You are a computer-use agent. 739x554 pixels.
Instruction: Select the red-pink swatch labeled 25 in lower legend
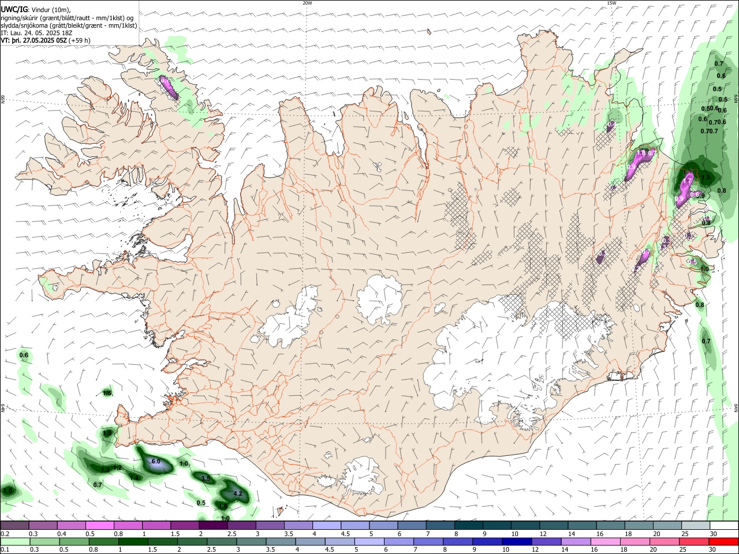[694, 541]
